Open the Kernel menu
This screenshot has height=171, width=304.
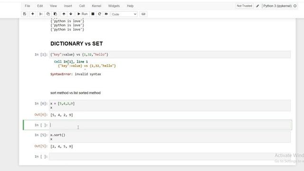click(x=96, y=6)
